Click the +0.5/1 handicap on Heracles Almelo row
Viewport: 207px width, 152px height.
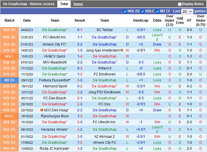point(141,130)
